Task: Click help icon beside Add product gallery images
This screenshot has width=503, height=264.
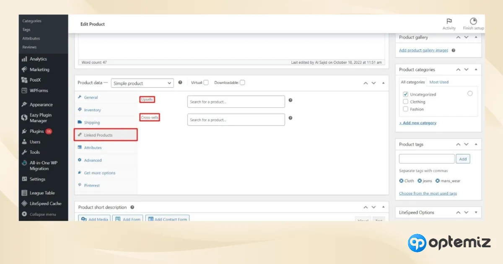Action: point(454,50)
